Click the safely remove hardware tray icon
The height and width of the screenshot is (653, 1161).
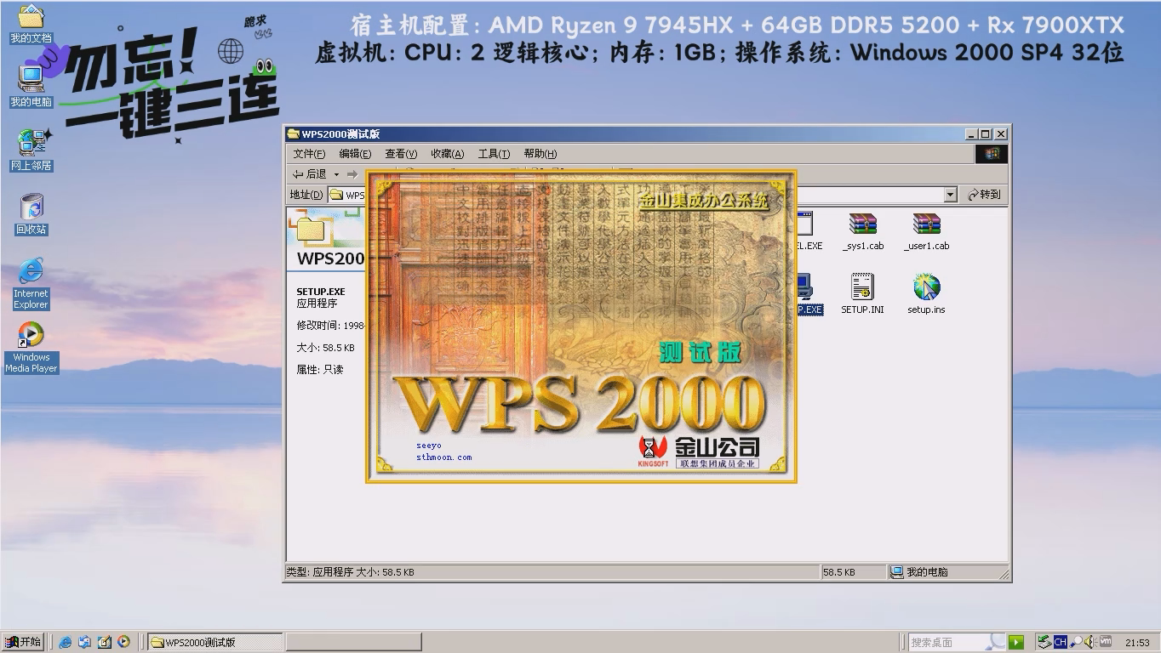pos(1044,642)
